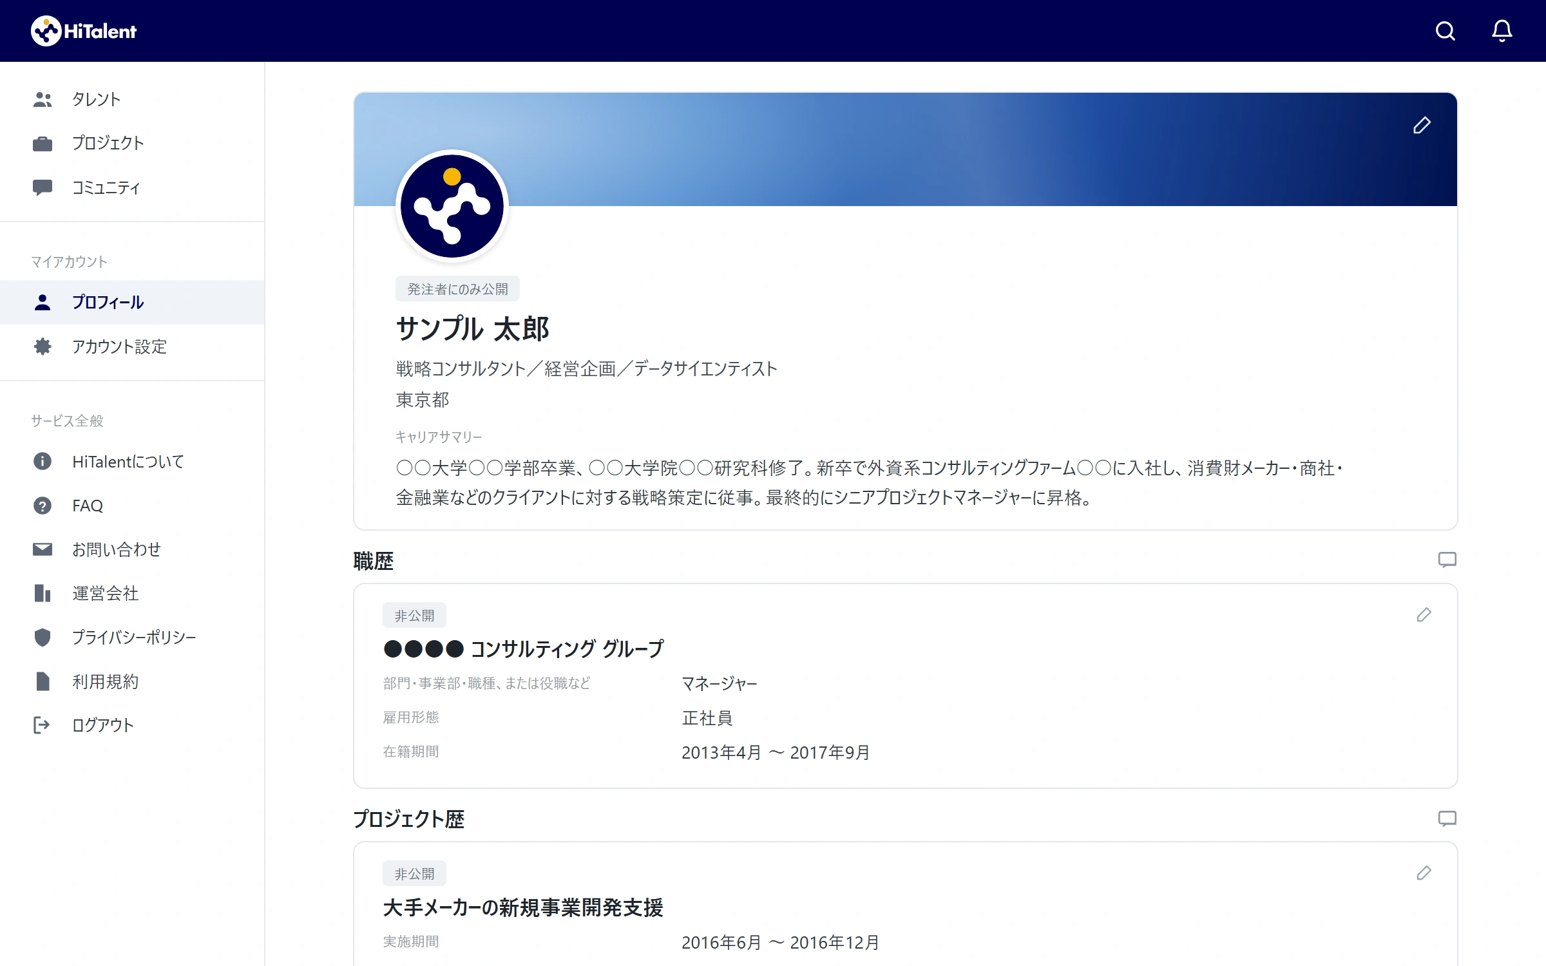Click period 2016年6月 〜 2016年12月
This screenshot has height=966, width=1546.
(x=781, y=942)
